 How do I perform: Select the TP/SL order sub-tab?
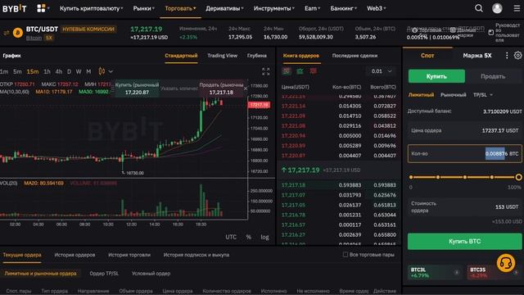pyautogui.click(x=104, y=274)
